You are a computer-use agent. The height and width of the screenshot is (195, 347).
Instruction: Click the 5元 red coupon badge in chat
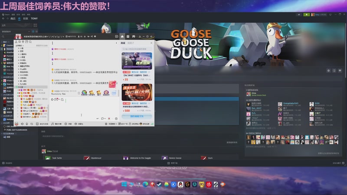click(112, 84)
